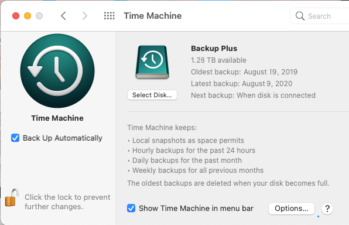Open the show-all preferences grid
The width and height of the screenshot is (349, 225).
110,16
